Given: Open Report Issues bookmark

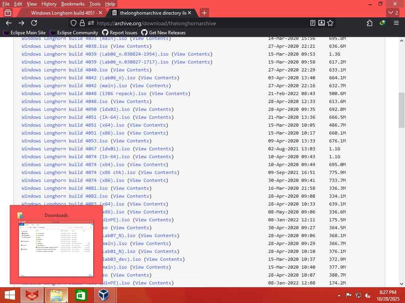Looking at the screenshot, I should coord(119,32).
